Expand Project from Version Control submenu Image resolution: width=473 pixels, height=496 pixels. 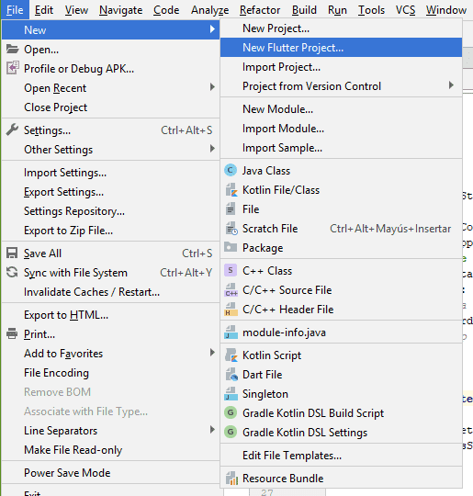(x=341, y=86)
